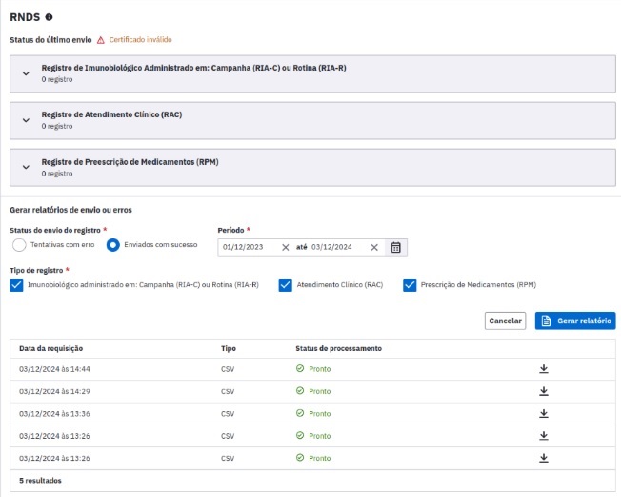
Task: Uncheck Imunobiológico administrado (RIA-C/RIA-R) checkbox
Action: tap(16, 285)
